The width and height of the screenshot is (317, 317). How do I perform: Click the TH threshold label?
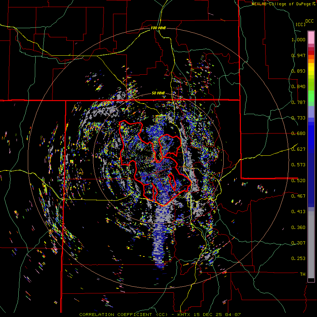pyautogui.click(x=303, y=274)
